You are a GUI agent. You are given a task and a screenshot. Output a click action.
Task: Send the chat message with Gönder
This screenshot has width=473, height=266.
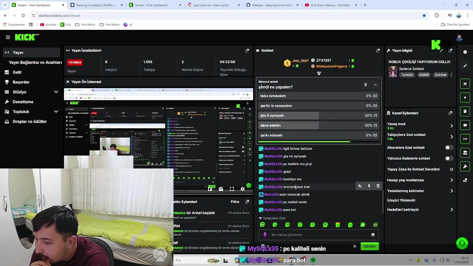[x=370, y=246]
